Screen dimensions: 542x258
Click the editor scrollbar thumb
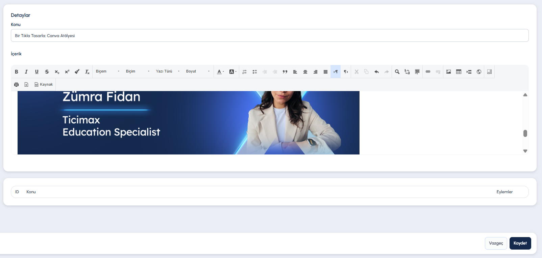(525, 133)
